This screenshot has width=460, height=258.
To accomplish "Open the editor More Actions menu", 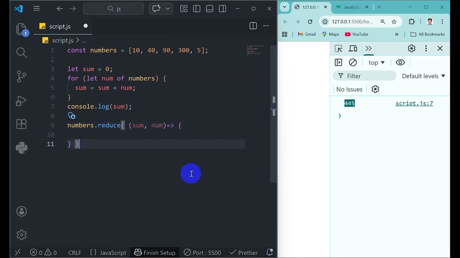I will [x=266, y=26].
